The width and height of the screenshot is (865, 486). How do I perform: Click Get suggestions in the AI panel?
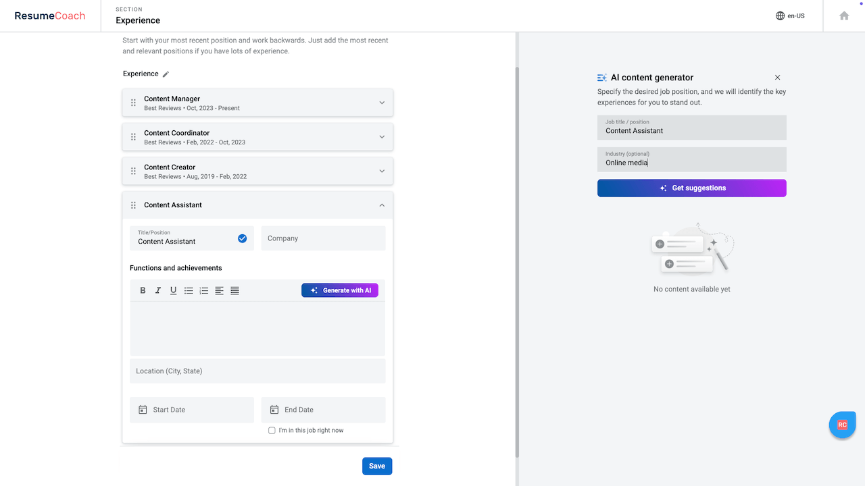(691, 188)
